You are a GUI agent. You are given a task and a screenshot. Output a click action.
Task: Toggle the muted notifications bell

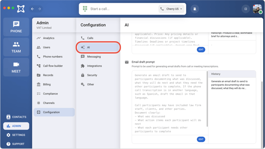(195, 9)
